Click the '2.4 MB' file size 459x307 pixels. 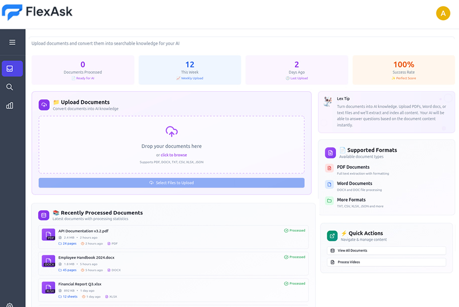click(69, 238)
